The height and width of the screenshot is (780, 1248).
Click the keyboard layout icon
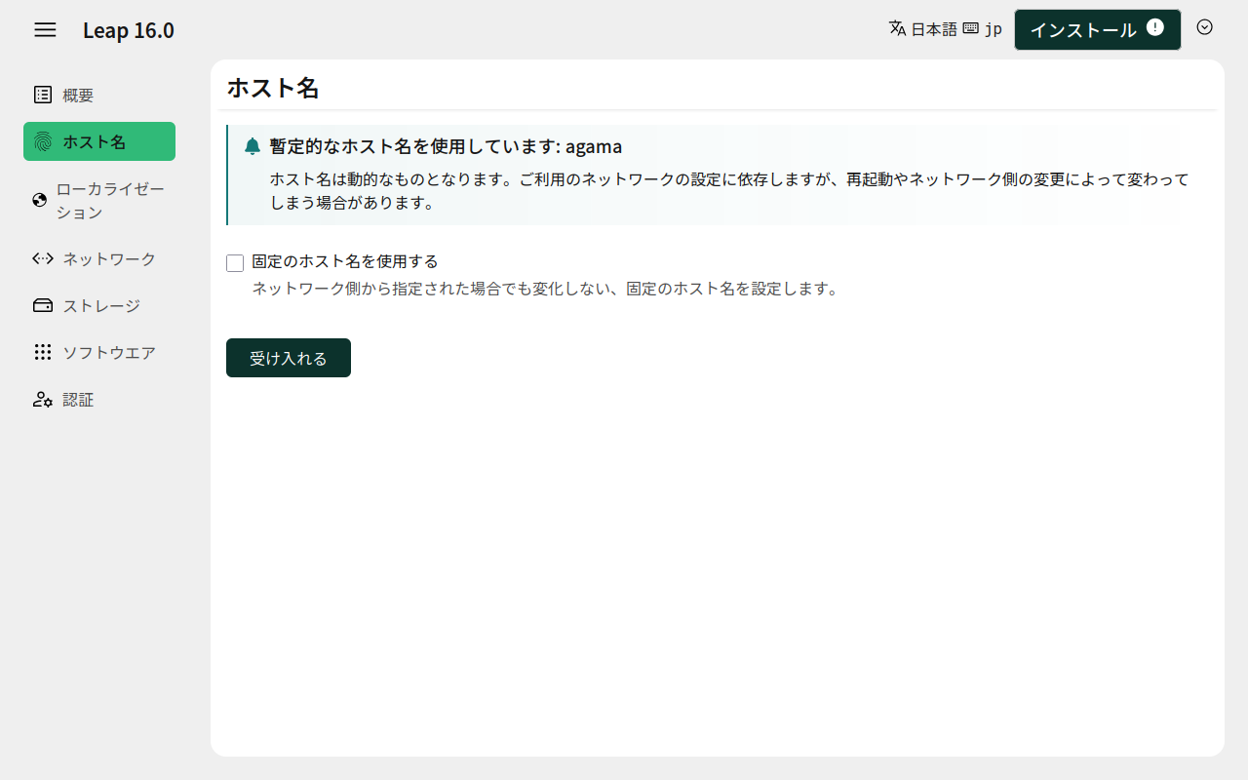tap(971, 28)
